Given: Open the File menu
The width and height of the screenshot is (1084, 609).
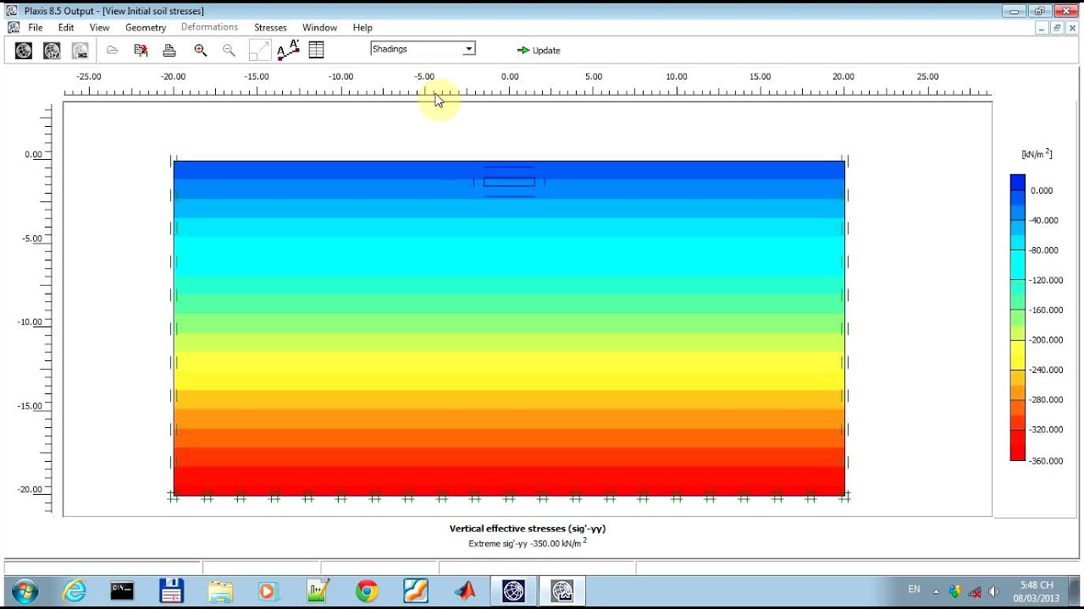Looking at the screenshot, I should click(36, 28).
